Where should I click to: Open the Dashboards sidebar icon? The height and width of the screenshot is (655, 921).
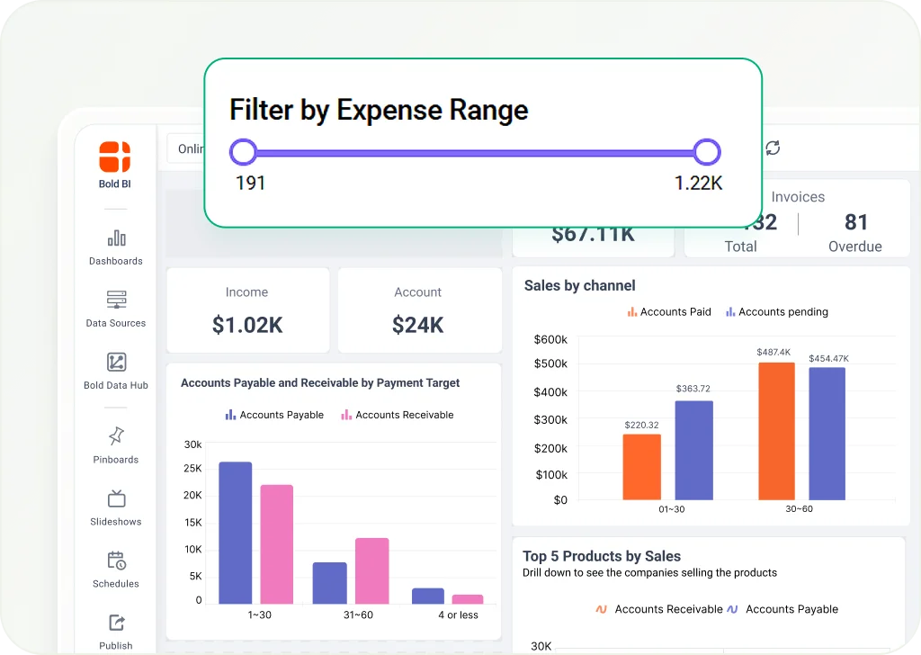pyautogui.click(x=116, y=238)
